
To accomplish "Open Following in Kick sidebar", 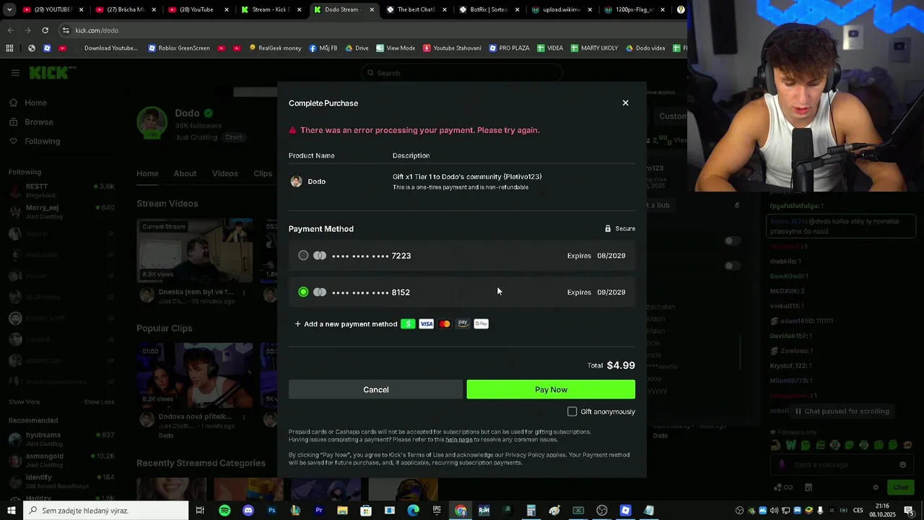I will [35, 142].
